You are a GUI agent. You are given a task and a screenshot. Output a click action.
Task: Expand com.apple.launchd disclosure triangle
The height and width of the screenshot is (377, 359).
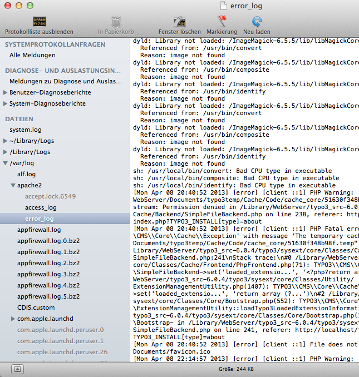(13, 319)
